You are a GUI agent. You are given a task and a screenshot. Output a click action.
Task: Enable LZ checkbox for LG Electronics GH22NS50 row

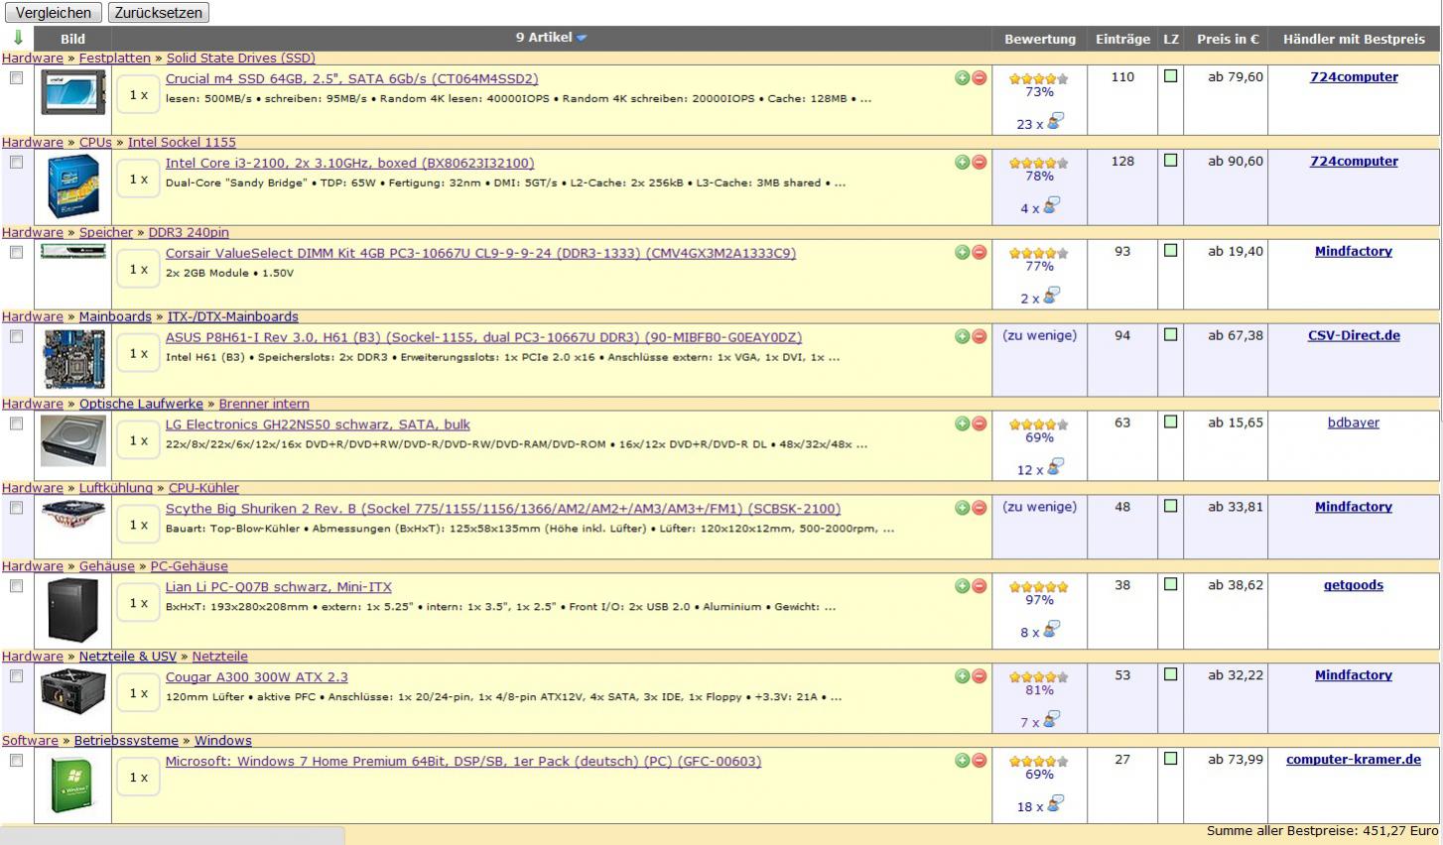click(1171, 422)
